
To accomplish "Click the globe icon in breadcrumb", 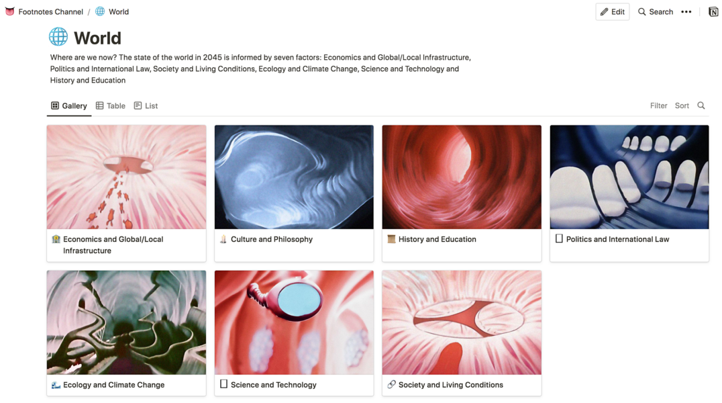I will click(100, 11).
